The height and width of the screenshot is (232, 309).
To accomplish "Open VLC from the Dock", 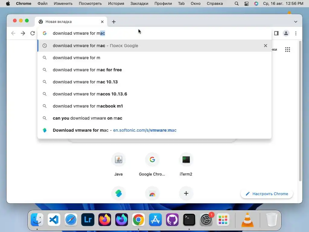I will click(x=247, y=220).
